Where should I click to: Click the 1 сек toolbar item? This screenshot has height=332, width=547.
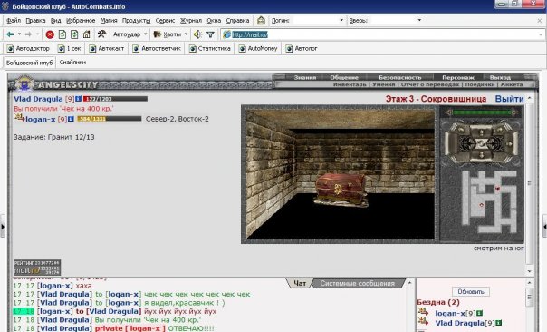(69, 49)
